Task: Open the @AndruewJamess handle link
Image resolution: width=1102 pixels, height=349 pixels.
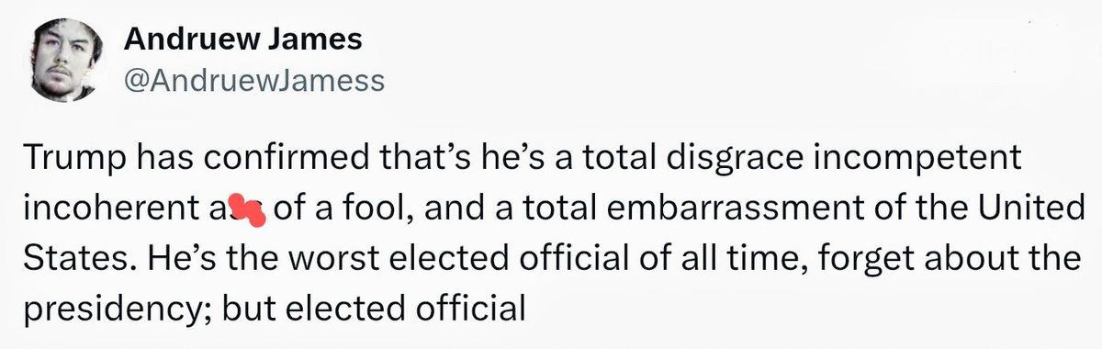Action: 253,82
